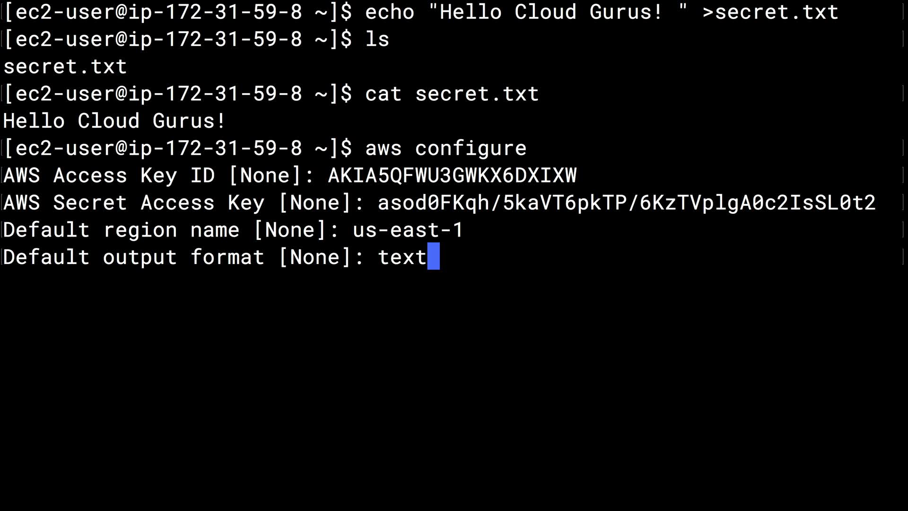
Task: Click ">secret.txt" redirect on first line
Action: [x=770, y=12]
